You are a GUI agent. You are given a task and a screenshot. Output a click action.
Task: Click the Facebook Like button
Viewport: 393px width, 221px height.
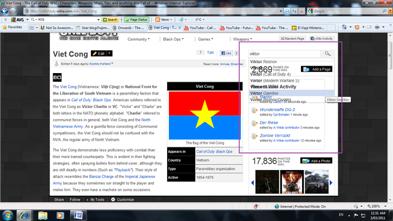point(227,53)
